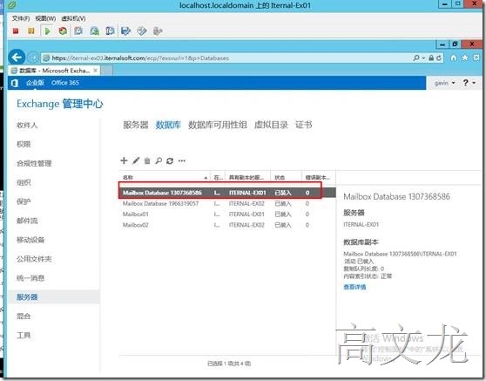
Task: Open browser tools gear icon
Action: [476, 58]
